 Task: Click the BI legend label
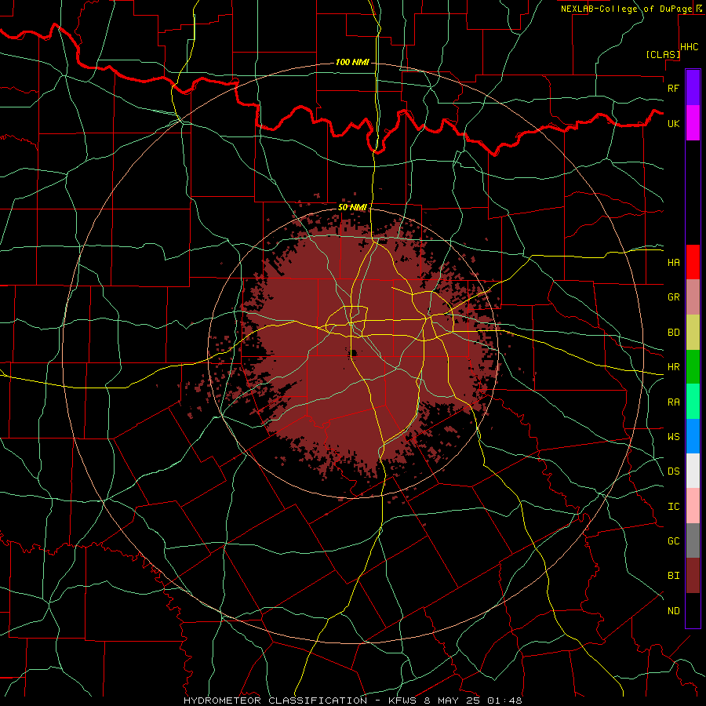(x=673, y=576)
